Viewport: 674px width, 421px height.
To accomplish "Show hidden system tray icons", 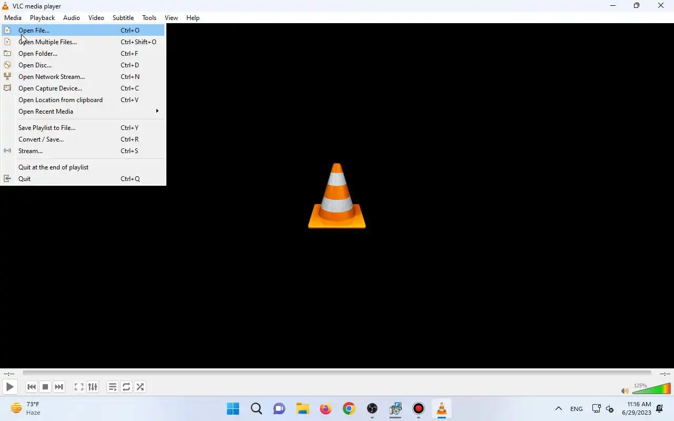I will pyautogui.click(x=559, y=409).
